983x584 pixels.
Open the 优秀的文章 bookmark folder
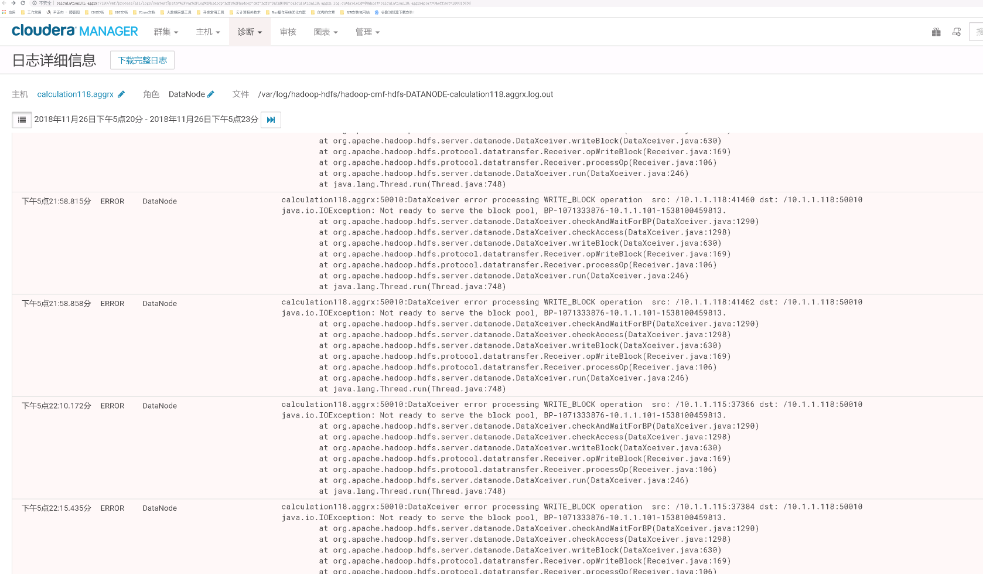323,12
